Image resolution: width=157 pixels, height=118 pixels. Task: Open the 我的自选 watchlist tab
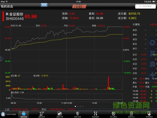[x=24, y=114]
